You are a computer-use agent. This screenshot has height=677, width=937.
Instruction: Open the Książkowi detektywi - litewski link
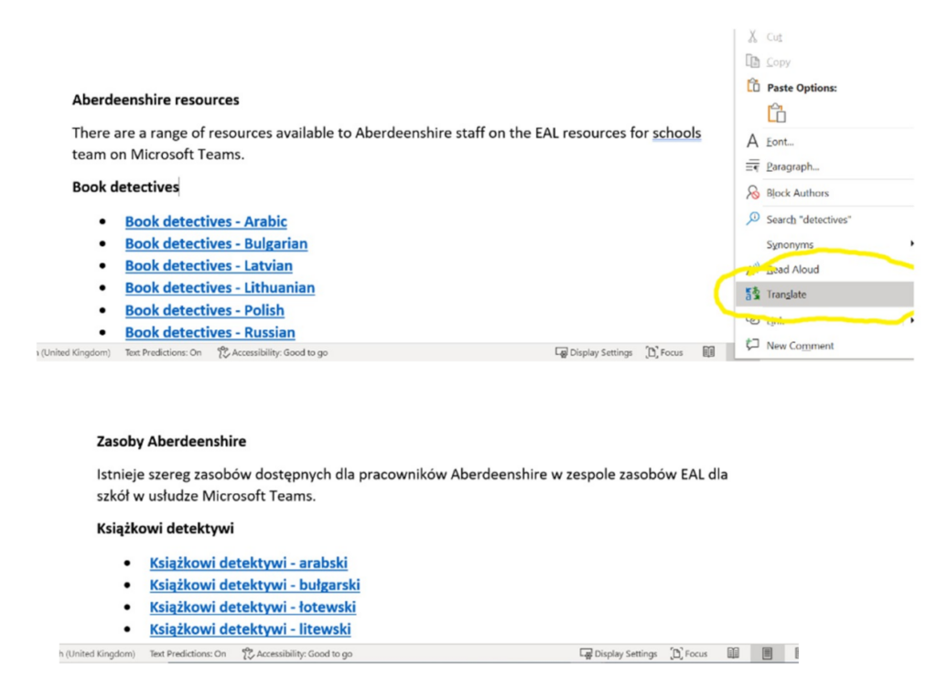250,629
